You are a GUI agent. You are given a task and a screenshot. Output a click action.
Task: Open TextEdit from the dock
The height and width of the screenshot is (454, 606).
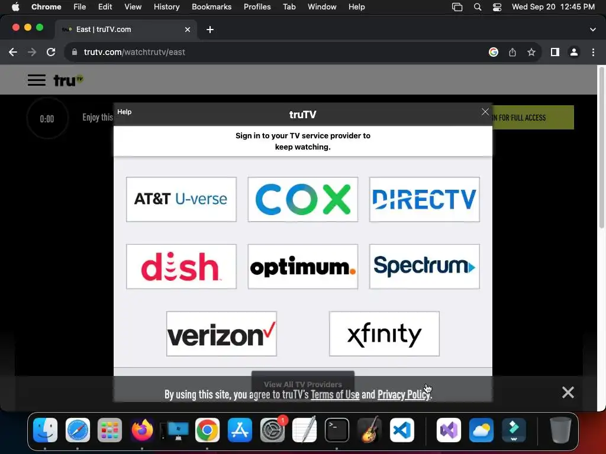click(x=305, y=430)
